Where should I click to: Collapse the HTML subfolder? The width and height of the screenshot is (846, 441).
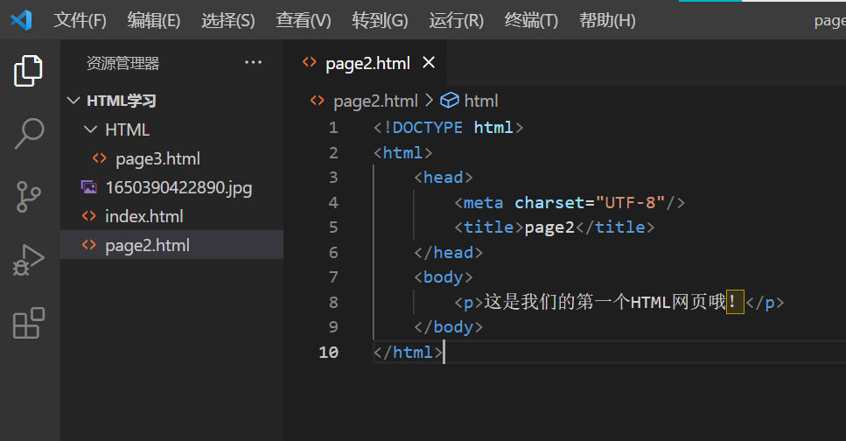tap(90, 129)
